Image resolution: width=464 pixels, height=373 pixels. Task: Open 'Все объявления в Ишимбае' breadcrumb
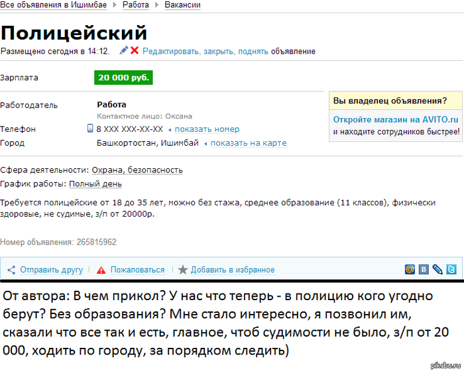[56, 5]
